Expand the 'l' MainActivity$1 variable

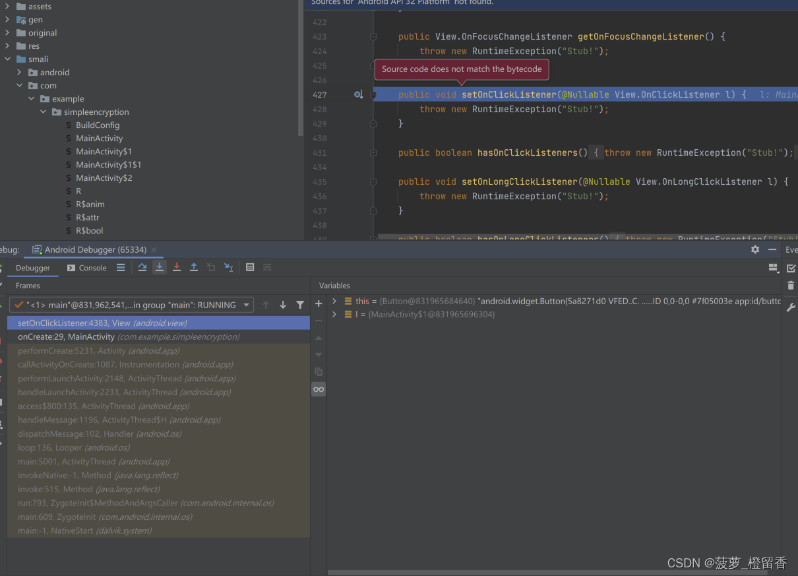(x=334, y=314)
